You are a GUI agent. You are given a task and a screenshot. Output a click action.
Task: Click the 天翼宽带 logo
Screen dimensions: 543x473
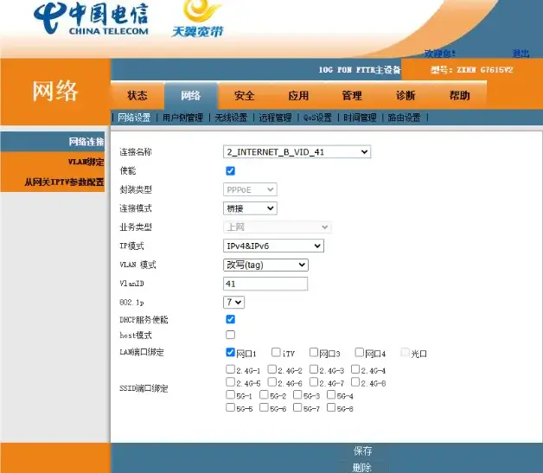[x=198, y=19]
